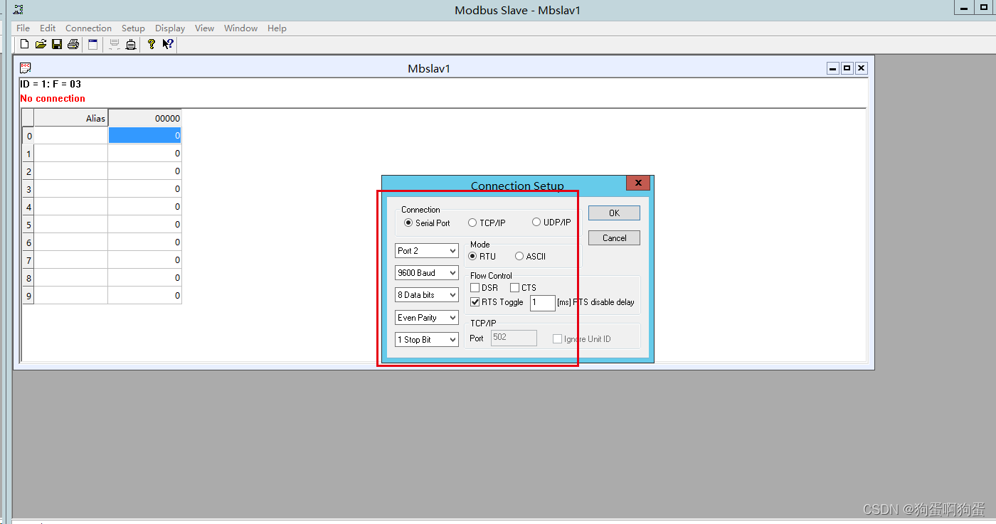The width and height of the screenshot is (996, 524).
Task: Click the RTS disable delay input field
Action: click(542, 303)
